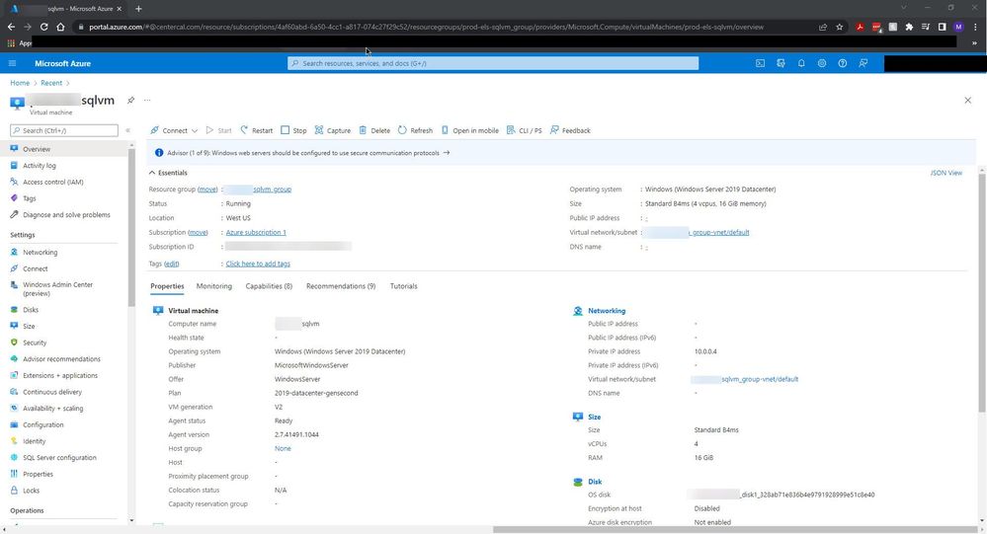Screen dimensions: 987x534
Task: Click the sidebar search box
Action: [64, 130]
